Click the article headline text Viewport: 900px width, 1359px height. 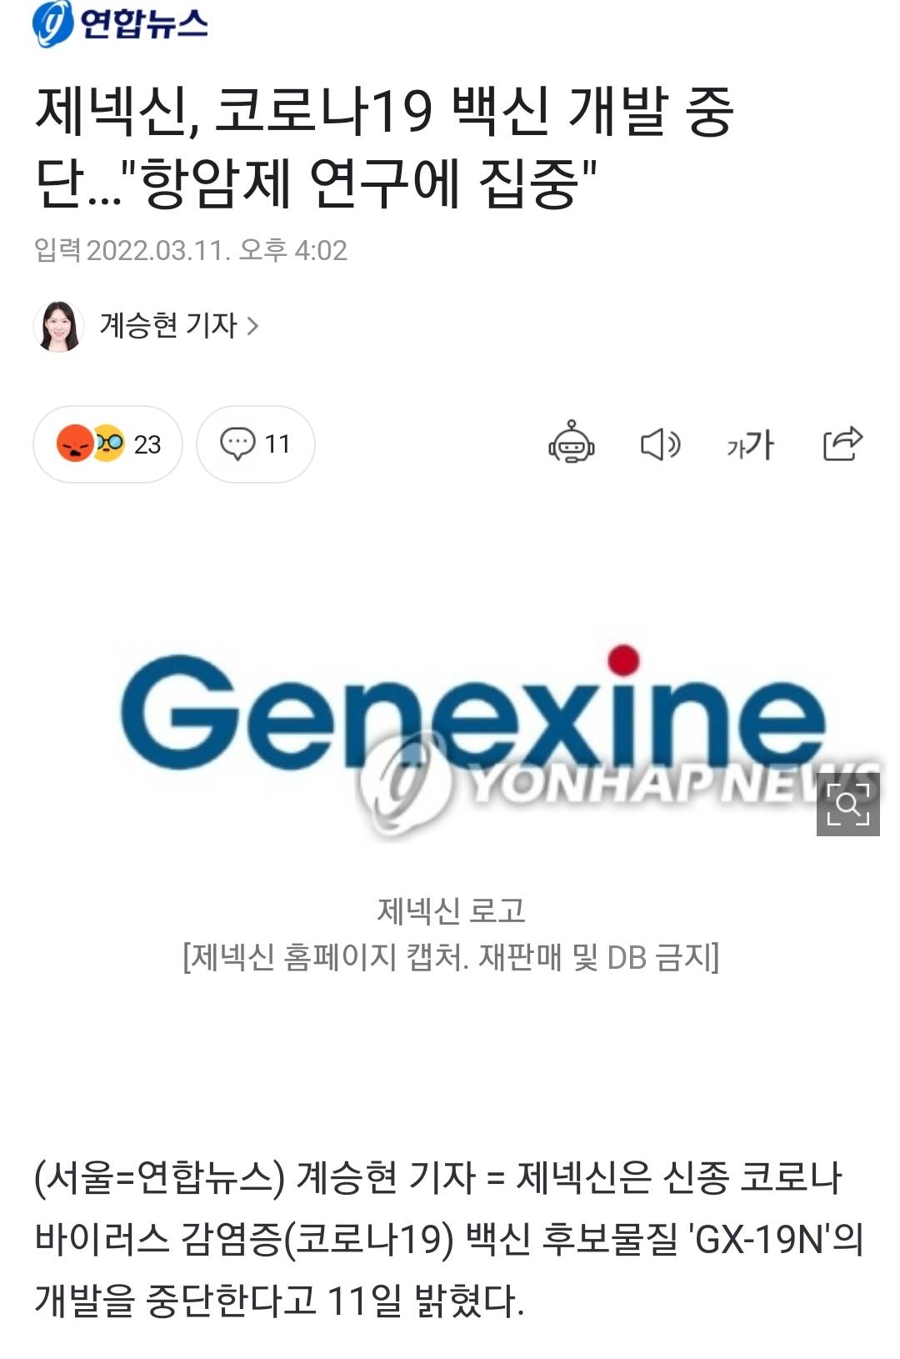[x=383, y=147]
